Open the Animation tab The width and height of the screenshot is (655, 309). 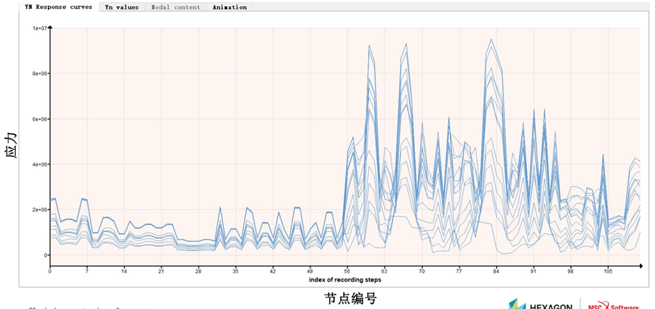click(229, 7)
